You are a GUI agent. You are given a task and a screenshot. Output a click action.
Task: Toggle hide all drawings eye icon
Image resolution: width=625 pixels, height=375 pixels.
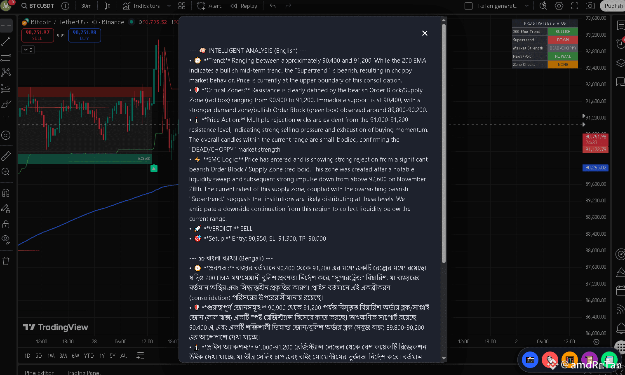tap(6, 240)
